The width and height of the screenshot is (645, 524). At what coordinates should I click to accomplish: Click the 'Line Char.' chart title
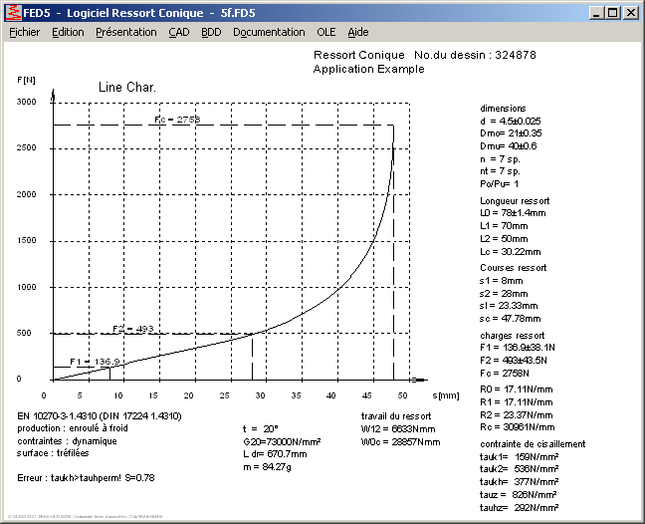126,88
